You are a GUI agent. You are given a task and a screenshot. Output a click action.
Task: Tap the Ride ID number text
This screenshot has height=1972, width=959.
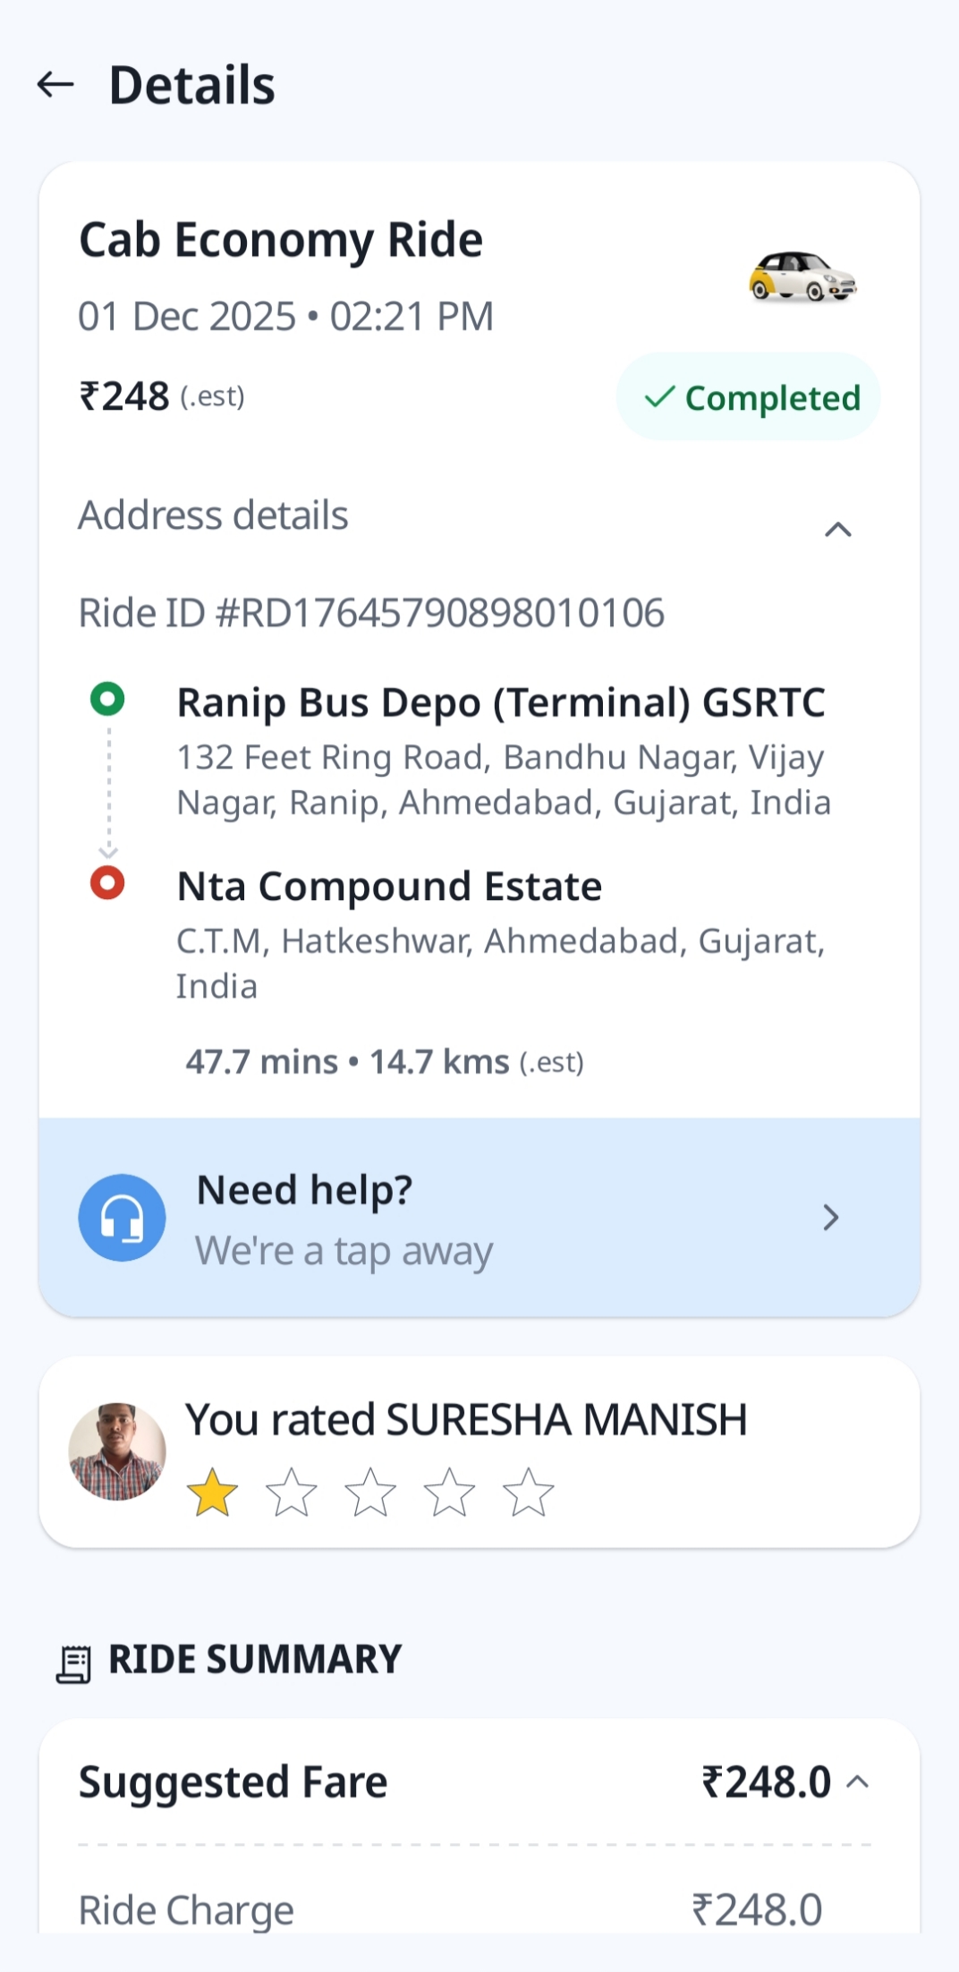tap(371, 614)
